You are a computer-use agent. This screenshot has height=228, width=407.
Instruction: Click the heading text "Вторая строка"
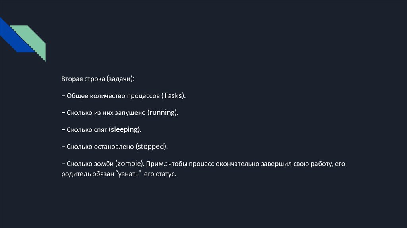coord(82,79)
